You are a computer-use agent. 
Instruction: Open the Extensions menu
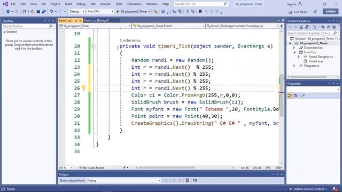[134, 4]
